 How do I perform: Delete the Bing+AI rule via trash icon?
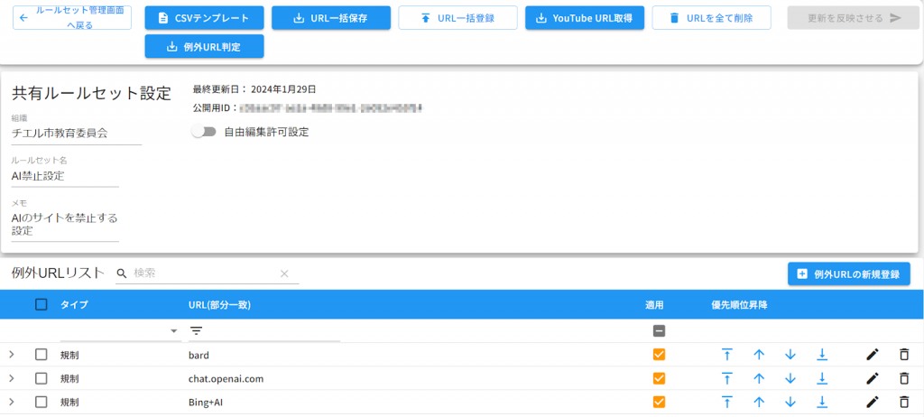[903, 402]
